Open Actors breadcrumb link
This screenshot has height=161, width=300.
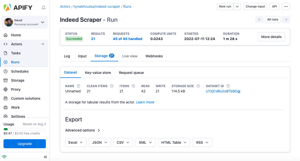pyautogui.click(x=65, y=7)
